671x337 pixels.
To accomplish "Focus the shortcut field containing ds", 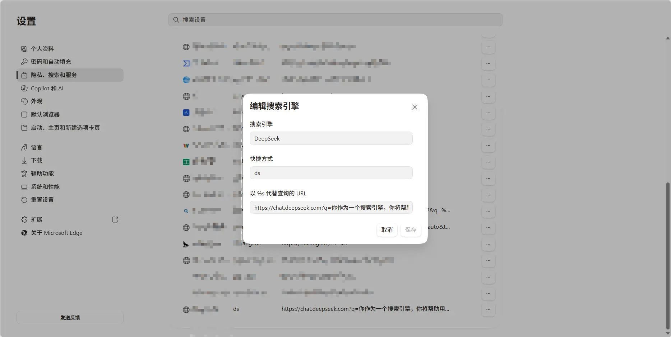I will click(331, 173).
